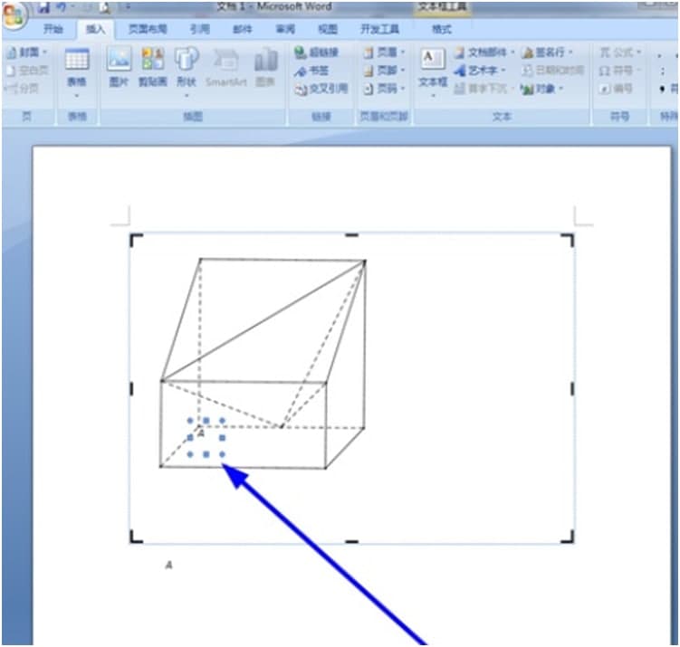This screenshot has width=680, height=647.
Task: Insert a cover page (封面)
Action: 26,52
